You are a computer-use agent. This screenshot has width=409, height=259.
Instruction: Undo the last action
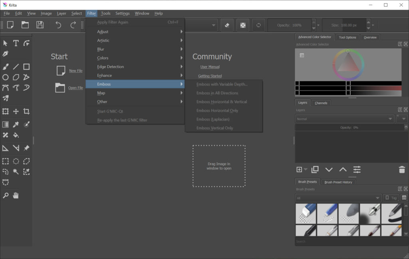point(58,25)
